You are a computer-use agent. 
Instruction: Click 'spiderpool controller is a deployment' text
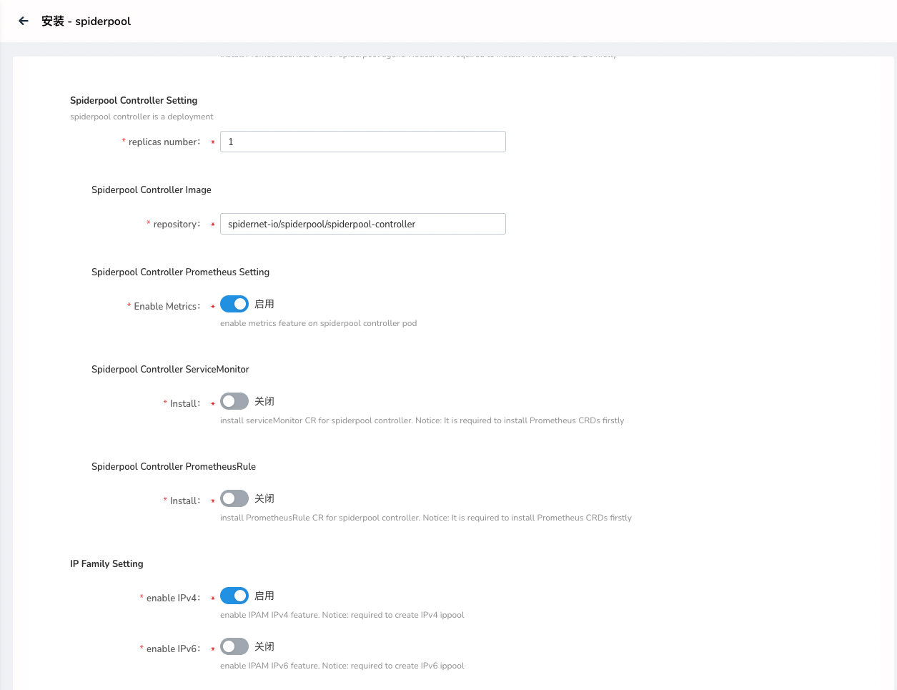[142, 117]
